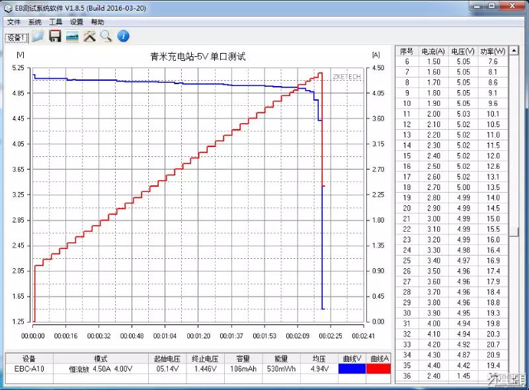Click the 能量 header cell
The height and width of the screenshot is (390, 529).
[x=281, y=359]
